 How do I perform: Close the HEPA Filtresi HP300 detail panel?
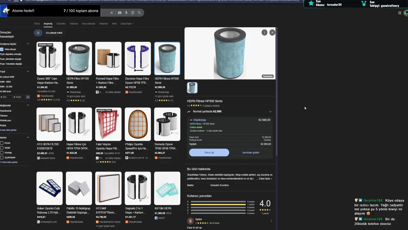pos(272,33)
